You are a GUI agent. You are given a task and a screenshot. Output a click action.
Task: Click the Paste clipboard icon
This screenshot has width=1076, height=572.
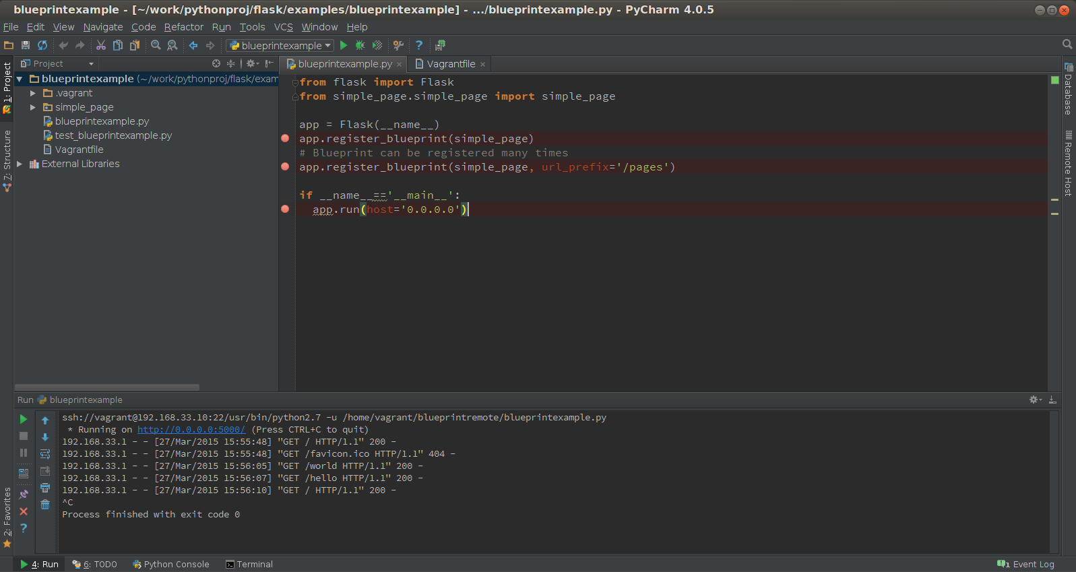[x=135, y=45]
